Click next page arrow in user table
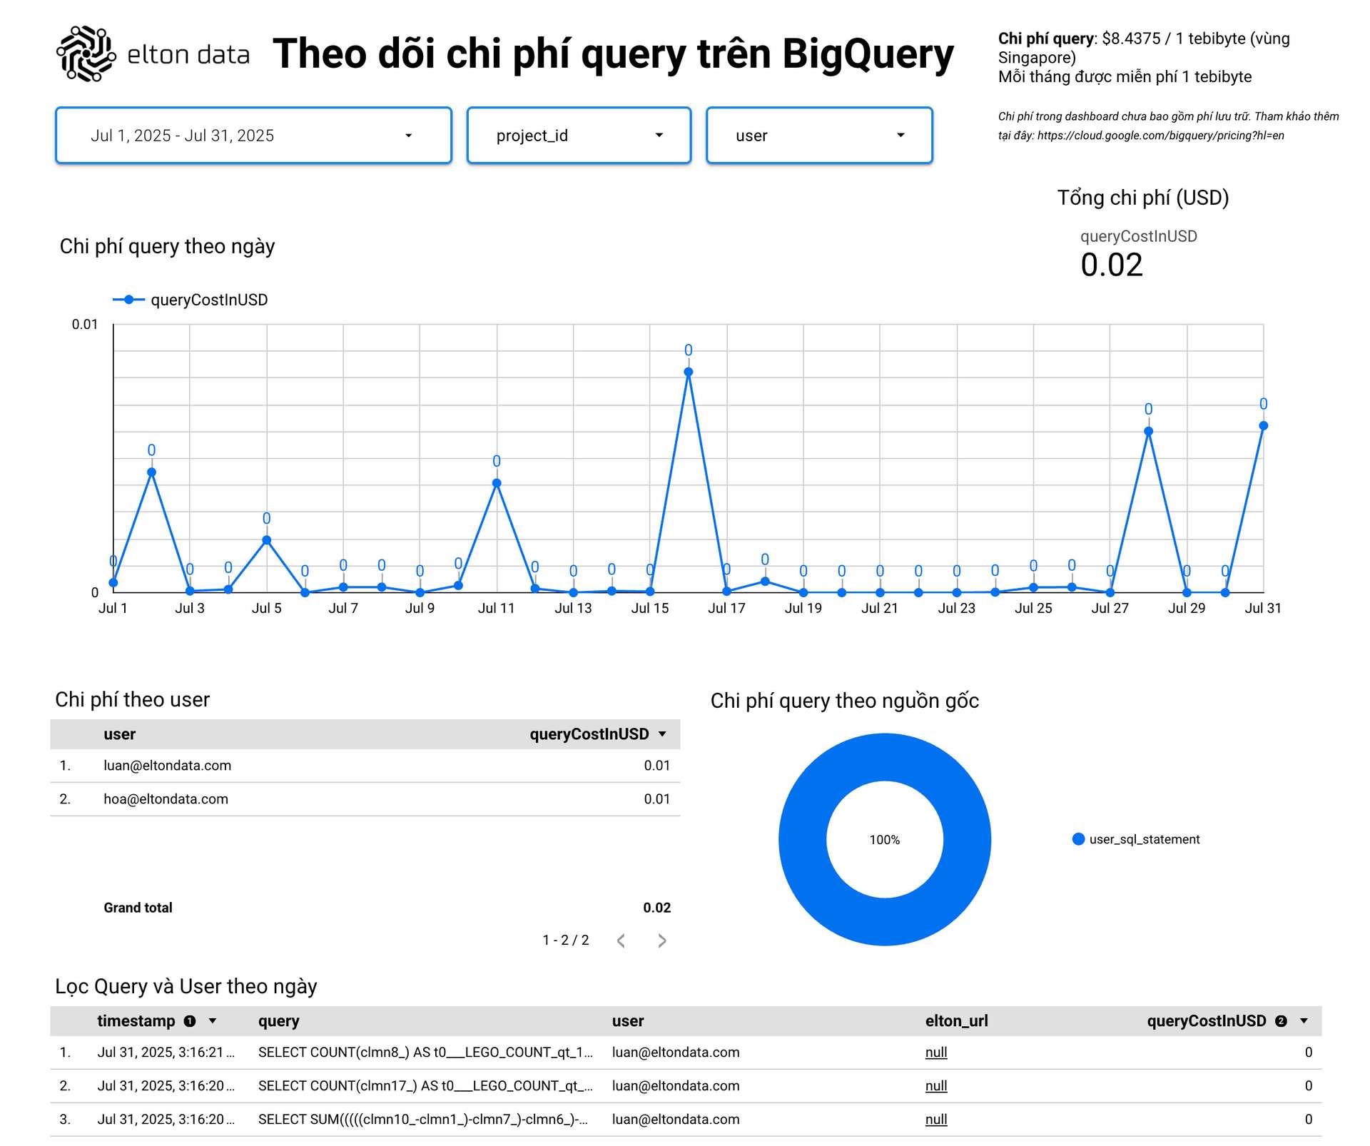This screenshot has height=1146, width=1370. point(661,940)
